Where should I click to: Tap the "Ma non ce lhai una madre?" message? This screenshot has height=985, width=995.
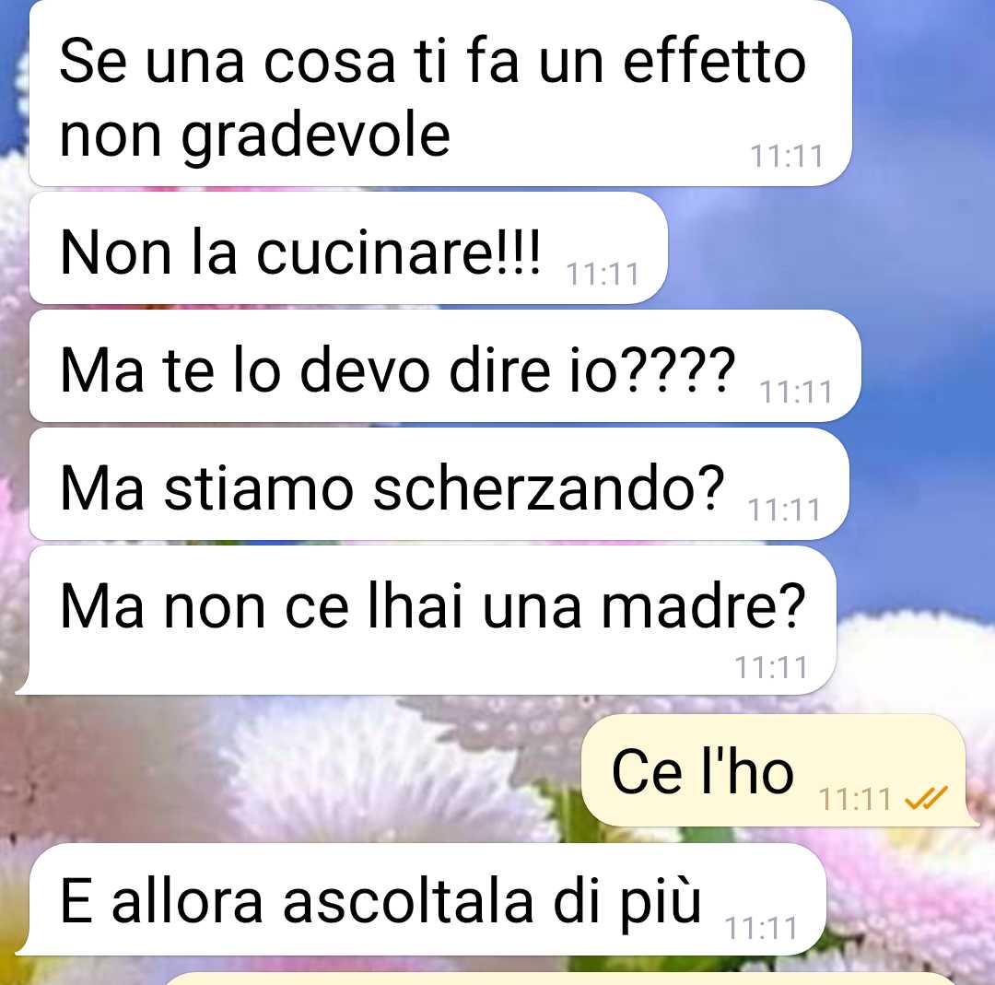427,620
